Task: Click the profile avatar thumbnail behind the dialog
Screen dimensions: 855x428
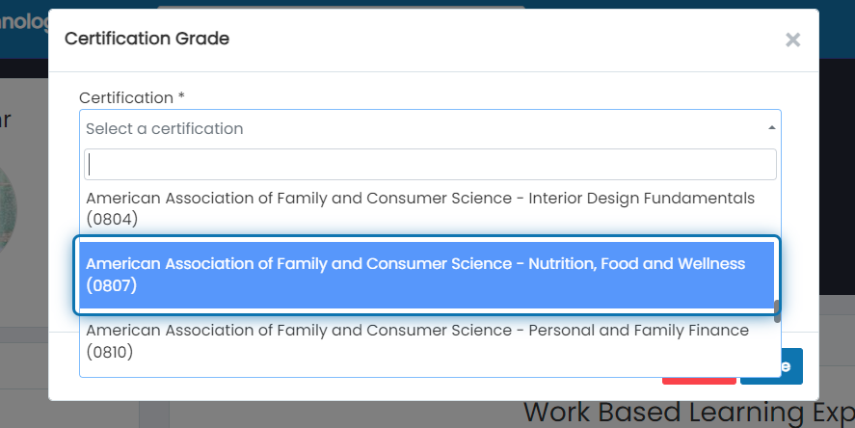Action: point(8,210)
